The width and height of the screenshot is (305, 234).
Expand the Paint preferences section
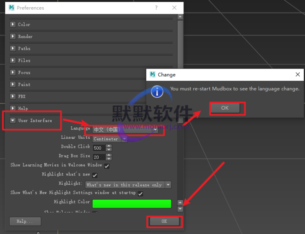[x=13, y=85]
